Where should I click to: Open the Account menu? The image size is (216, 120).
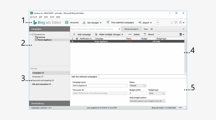pos(34,17)
